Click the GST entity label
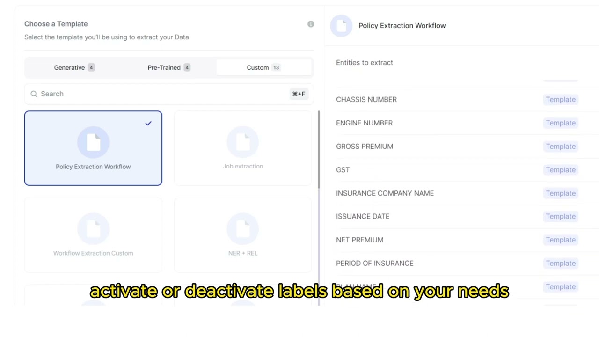 tap(343, 169)
